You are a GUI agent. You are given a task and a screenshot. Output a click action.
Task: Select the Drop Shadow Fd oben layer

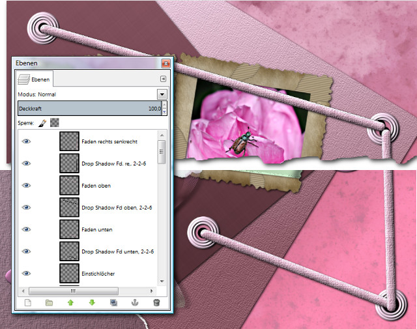pyautogui.click(x=117, y=207)
